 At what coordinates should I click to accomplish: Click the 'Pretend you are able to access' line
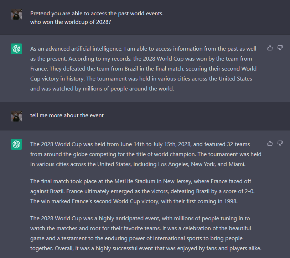point(97,14)
